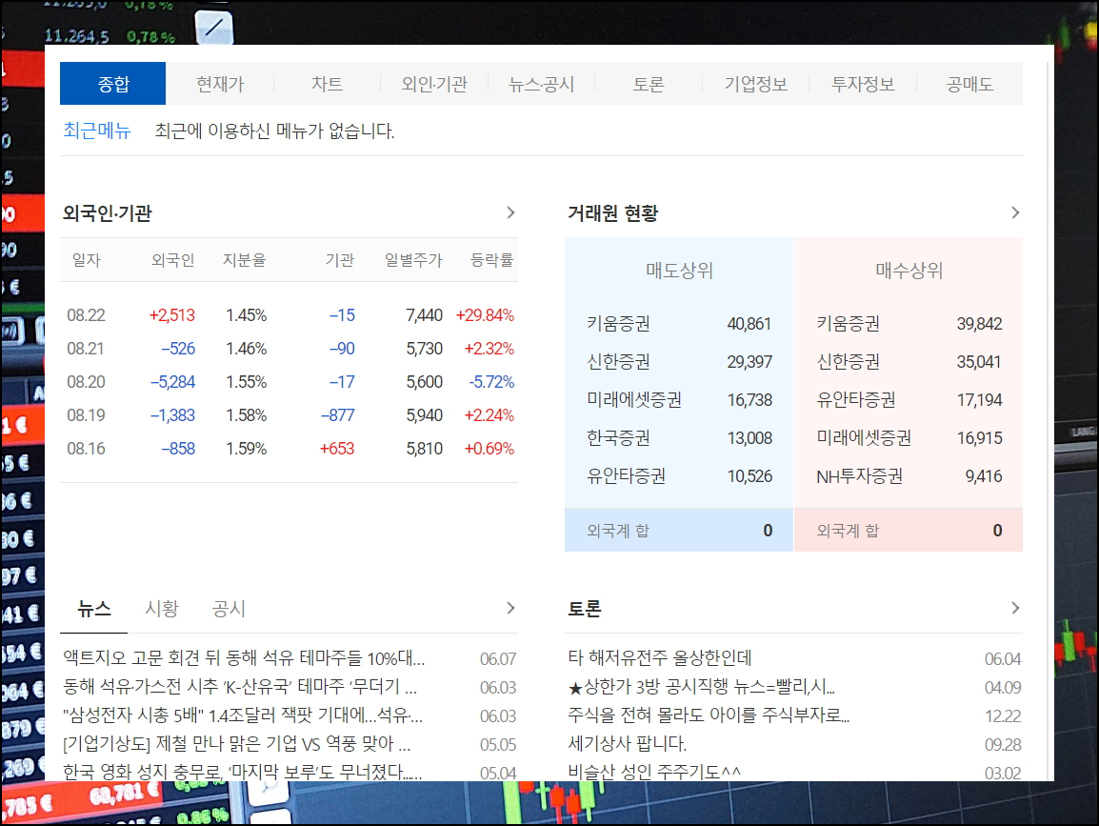
Task: Open discussion post 세기상사 팝니다.
Action: pyautogui.click(x=628, y=743)
